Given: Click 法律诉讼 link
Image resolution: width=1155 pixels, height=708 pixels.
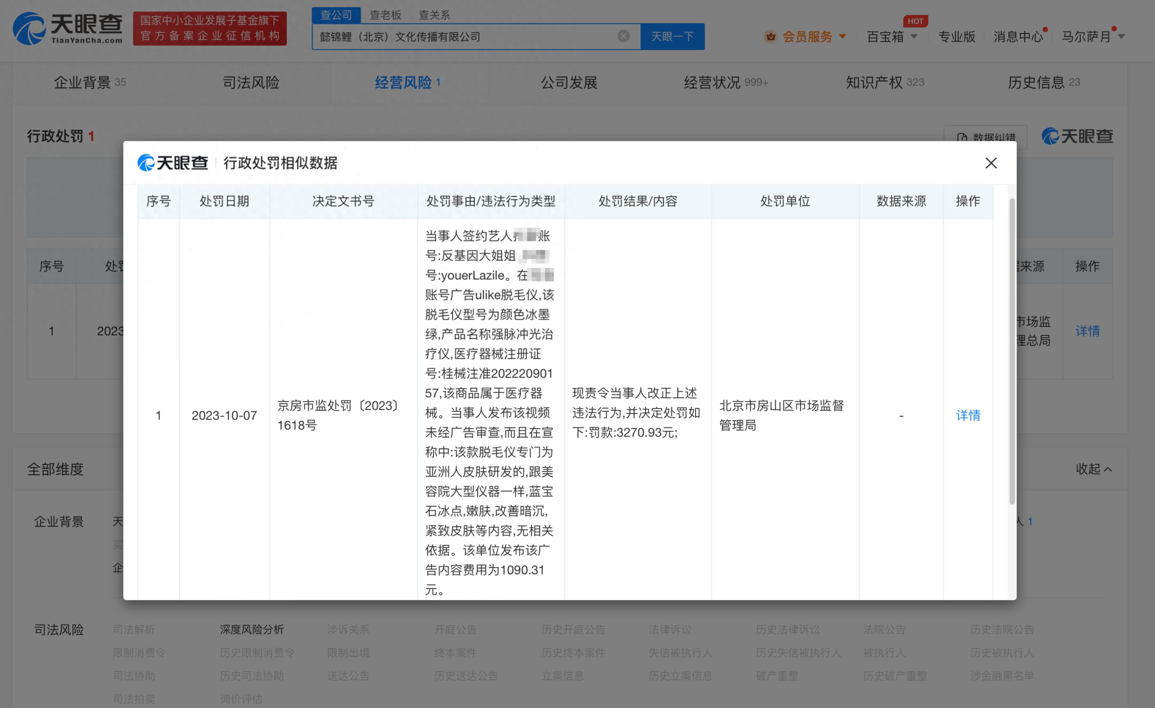Looking at the screenshot, I should 670,629.
